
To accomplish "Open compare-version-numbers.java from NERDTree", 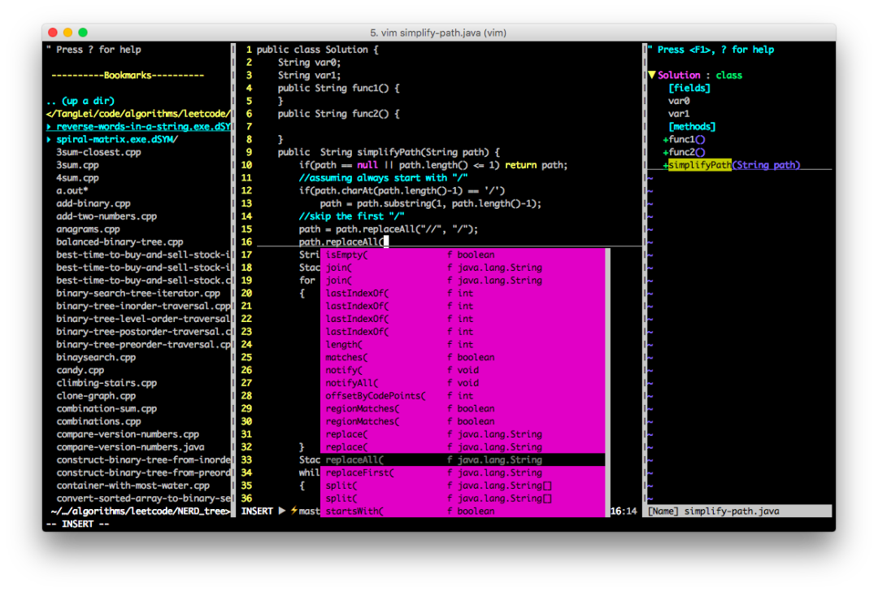I will (130, 447).
